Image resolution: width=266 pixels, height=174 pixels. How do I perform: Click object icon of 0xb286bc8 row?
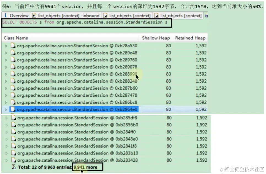point(13,102)
